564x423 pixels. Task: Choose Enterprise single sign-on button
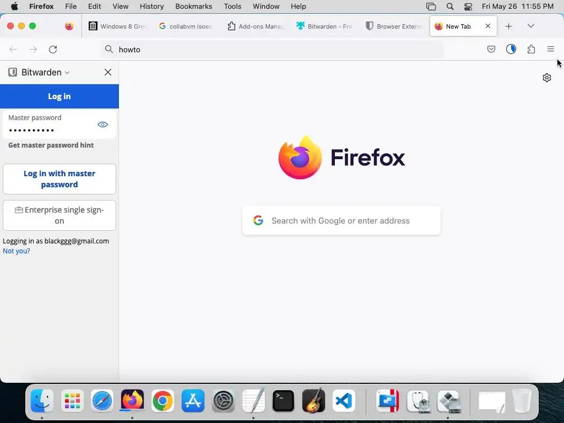point(59,215)
